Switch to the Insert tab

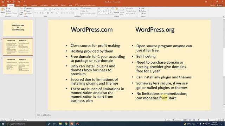[18, 5]
